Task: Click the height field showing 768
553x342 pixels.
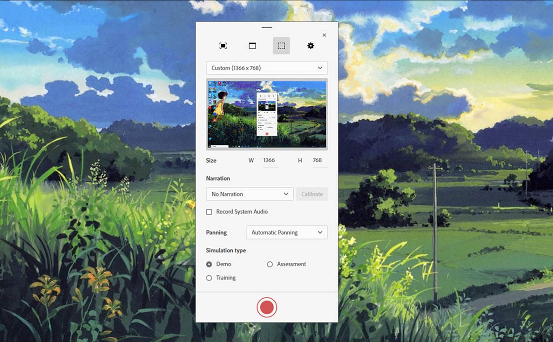Action: coord(318,160)
